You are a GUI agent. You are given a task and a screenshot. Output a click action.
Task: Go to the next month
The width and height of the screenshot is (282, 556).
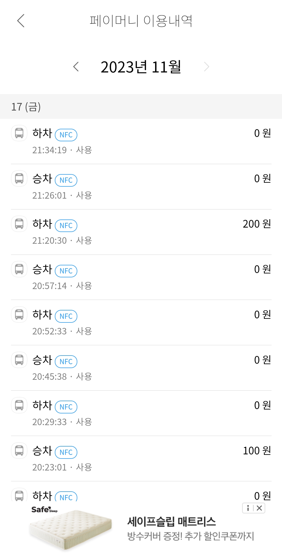pos(206,67)
